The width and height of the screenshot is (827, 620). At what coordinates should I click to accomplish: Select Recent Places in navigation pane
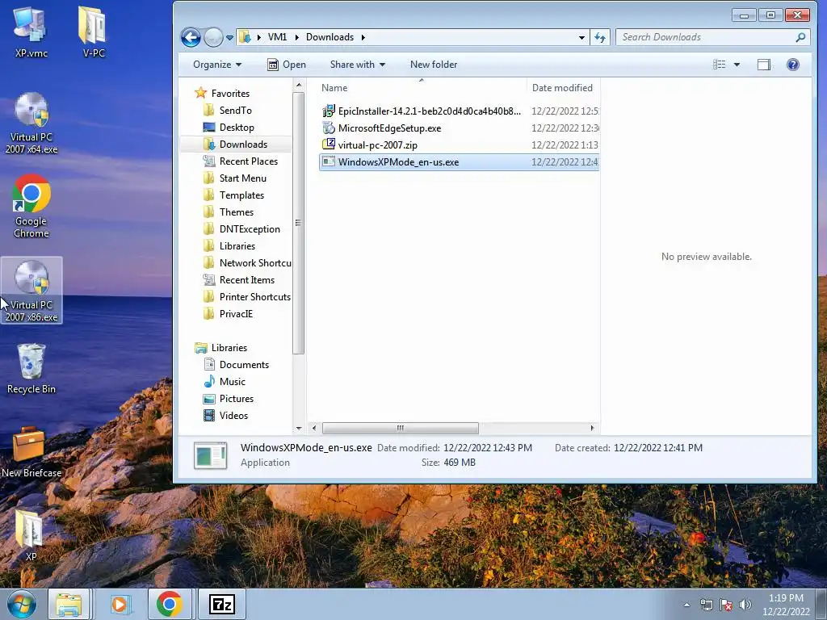tap(248, 161)
